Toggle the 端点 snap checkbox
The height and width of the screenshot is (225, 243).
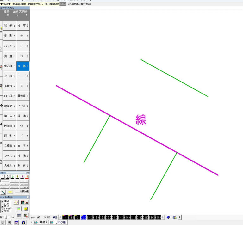(x=2, y=201)
